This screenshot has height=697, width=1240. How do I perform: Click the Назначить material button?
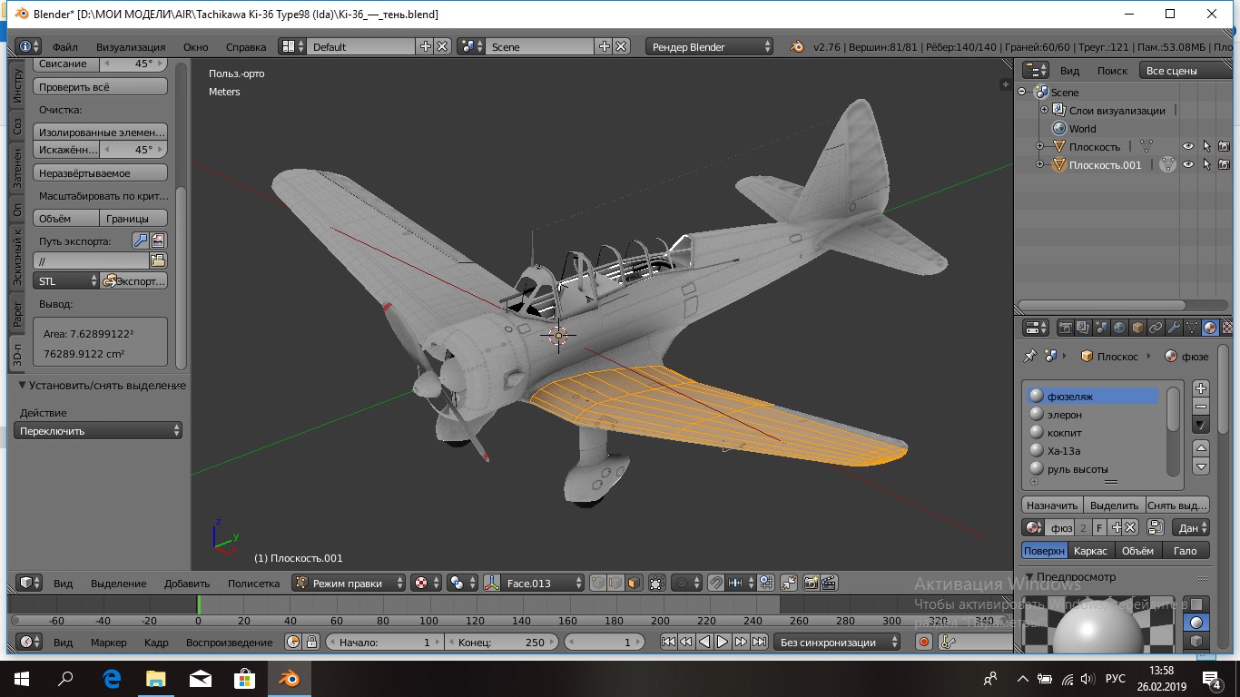pyautogui.click(x=1051, y=505)
